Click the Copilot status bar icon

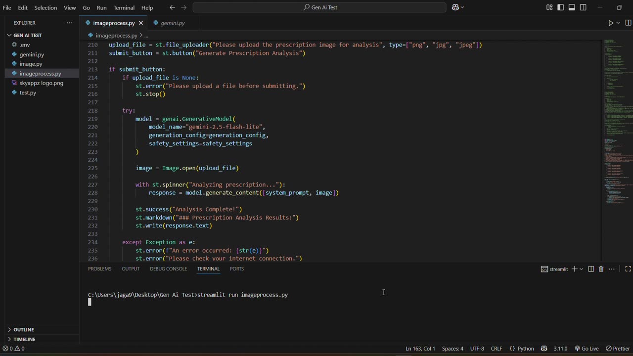click(544, 349)
